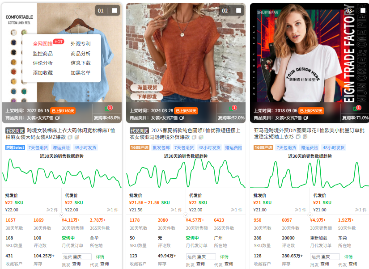Click first copy icon after 棉麻女装 title
369x269 pixels.
[70, 137]
